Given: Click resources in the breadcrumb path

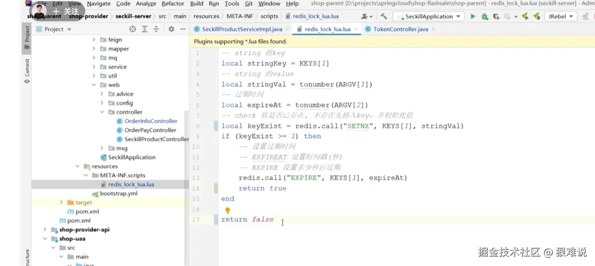Looking at the screenshot, I should pos(206,16).
